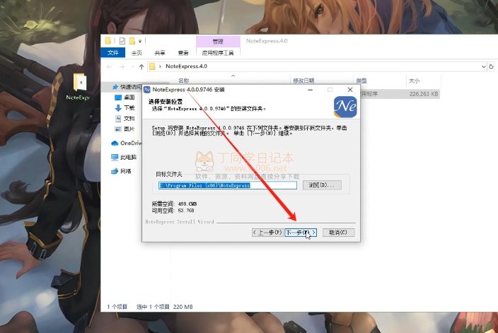
Task: Open the quick access toolbar customize dropdown
Action: tap(140, 41)
